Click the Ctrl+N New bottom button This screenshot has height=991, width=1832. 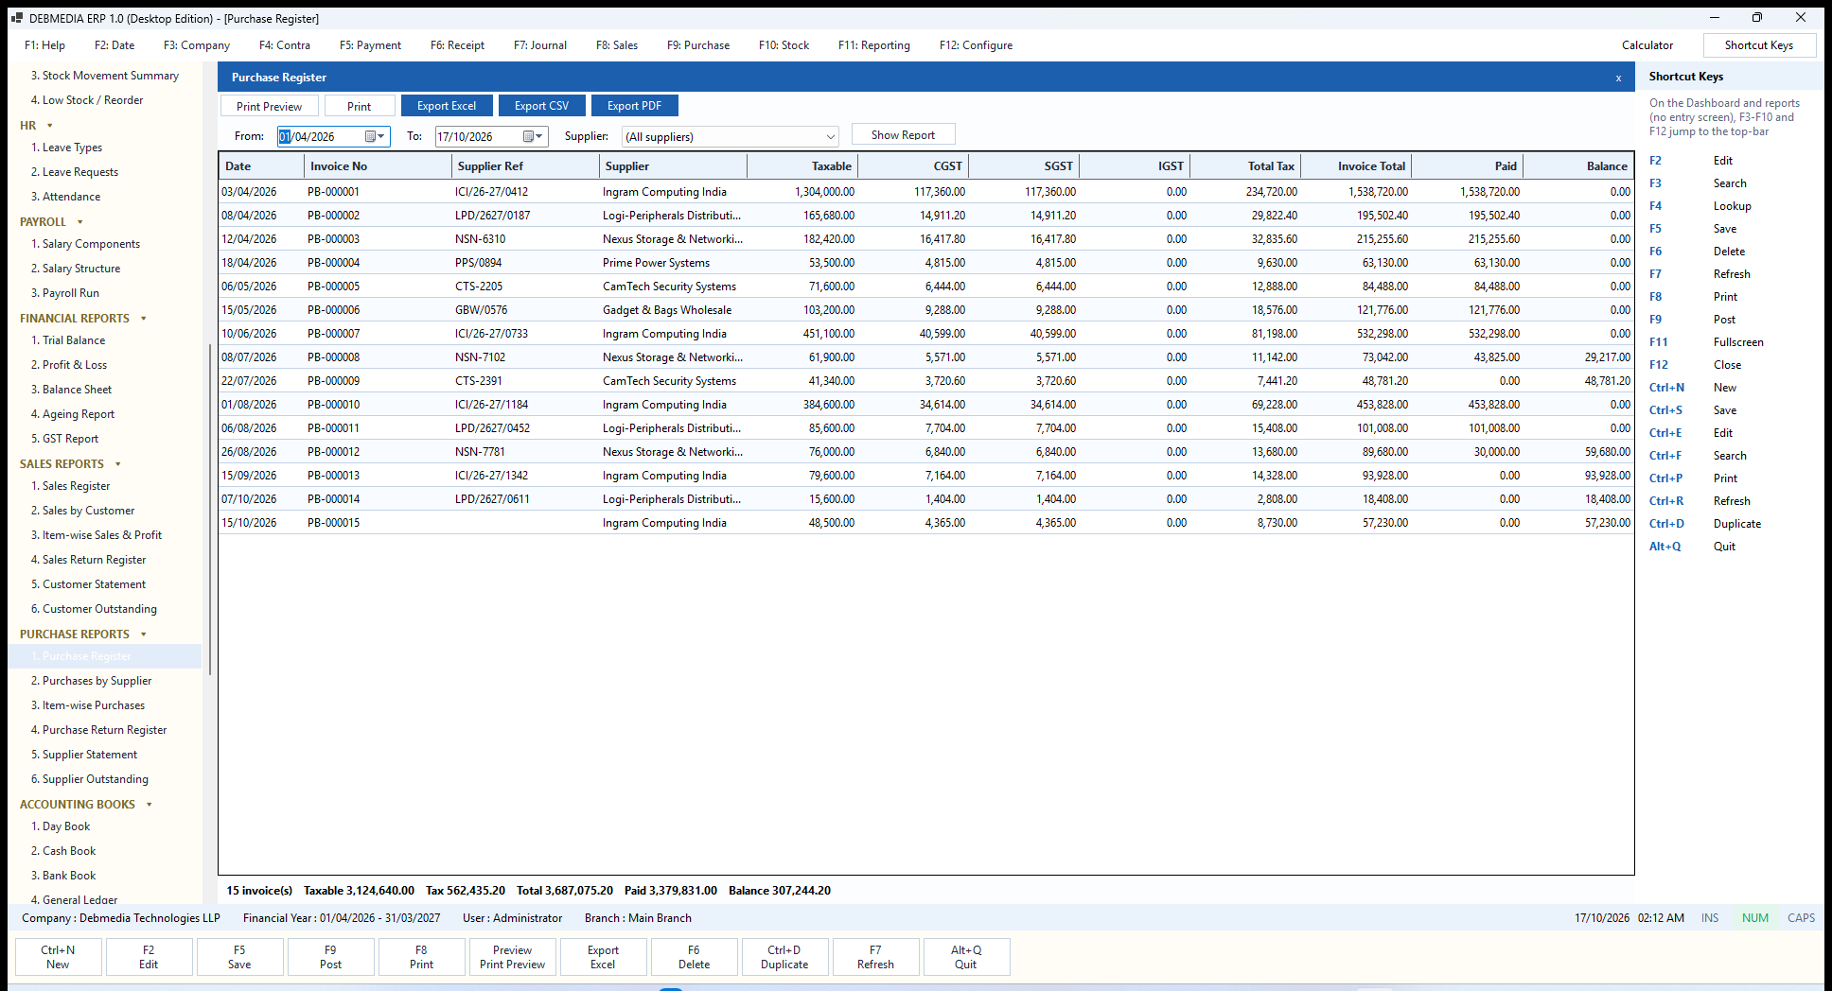click(x=58, y=957)
